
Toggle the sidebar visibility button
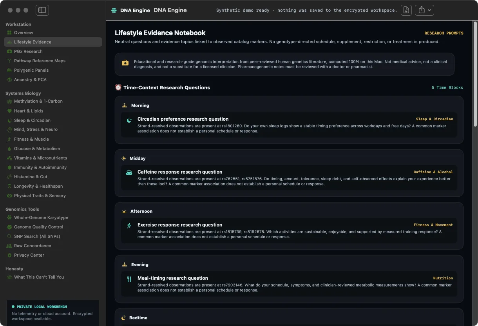coord(42,10)
